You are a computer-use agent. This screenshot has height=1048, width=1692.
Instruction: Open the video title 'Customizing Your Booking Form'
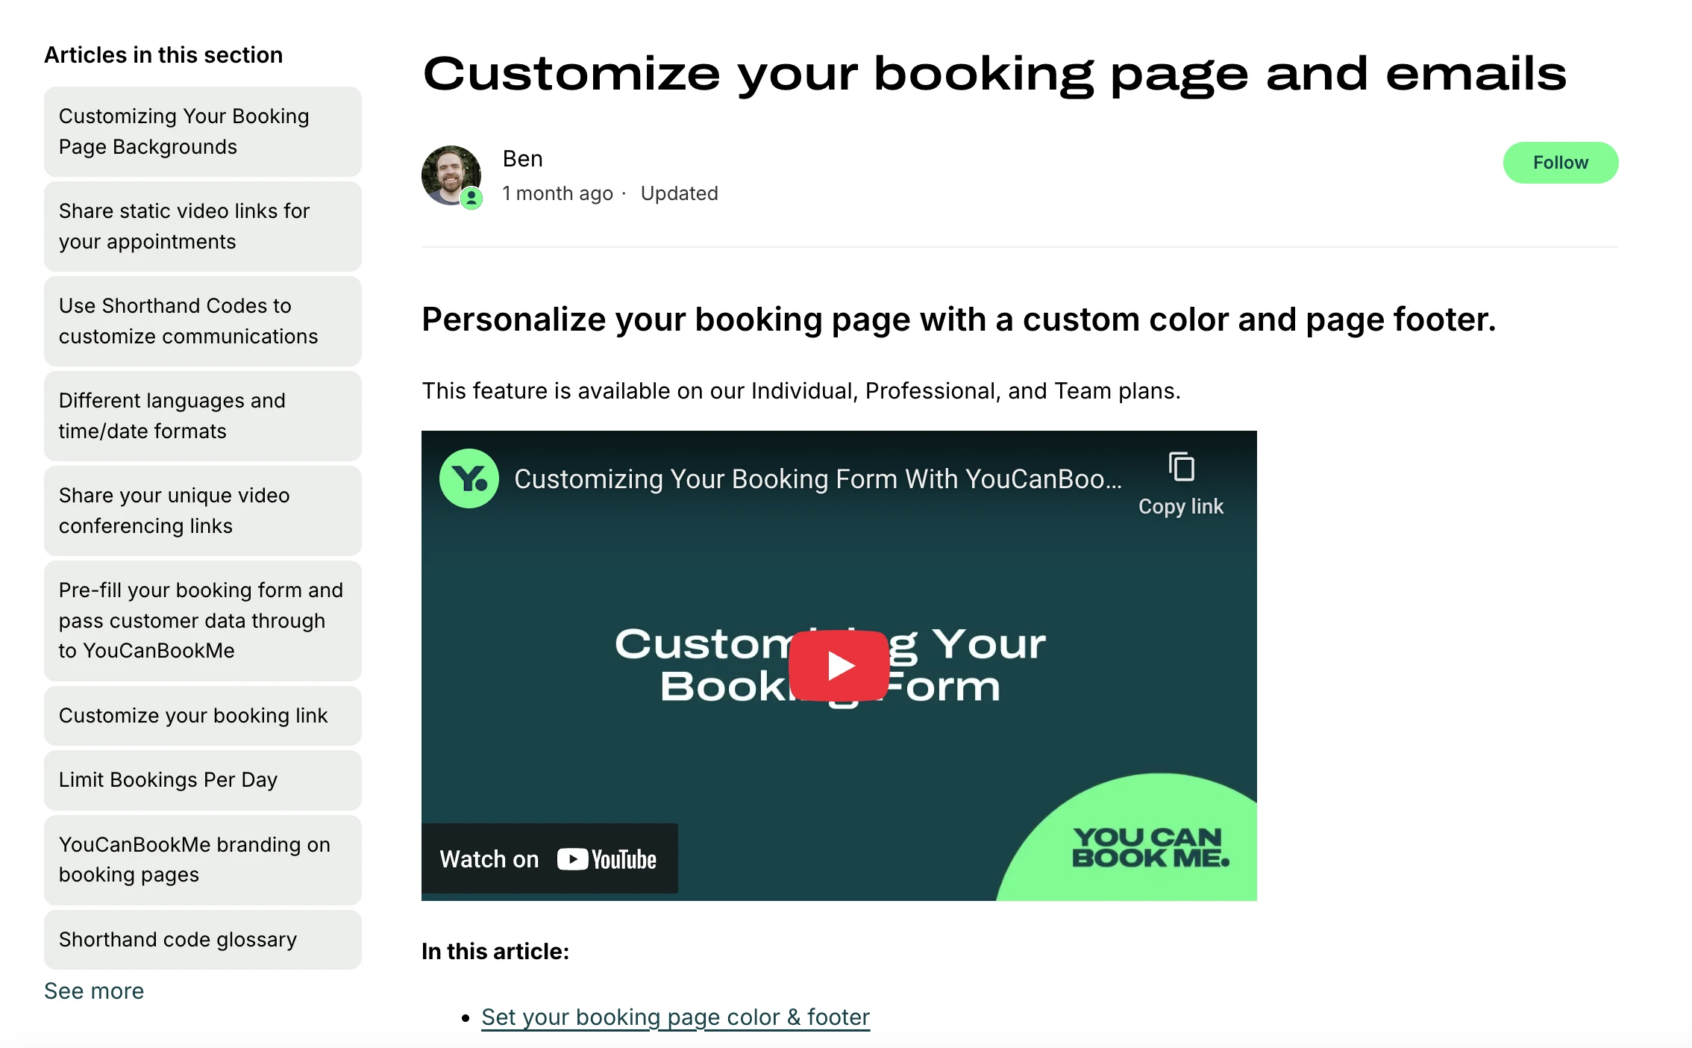[x=818, y=478]
